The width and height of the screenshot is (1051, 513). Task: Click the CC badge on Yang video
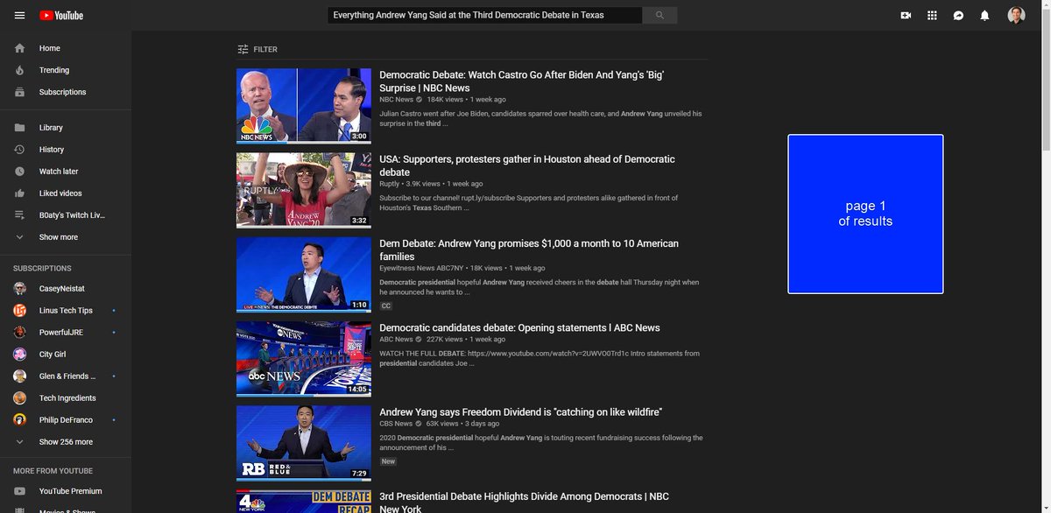[386, 306]
